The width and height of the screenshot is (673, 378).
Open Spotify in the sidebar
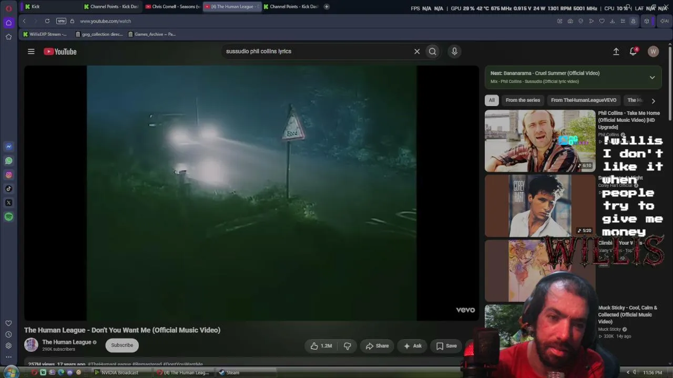8,217
